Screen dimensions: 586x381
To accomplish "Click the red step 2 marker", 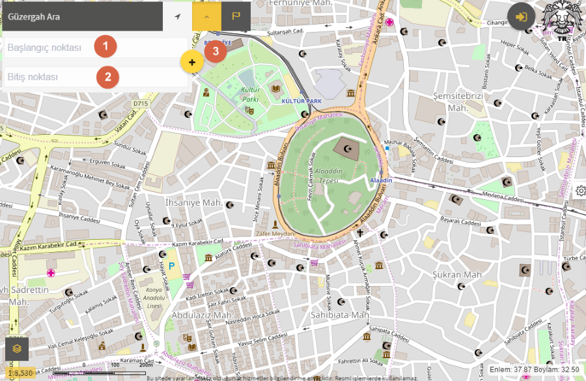I will [107, 78].
